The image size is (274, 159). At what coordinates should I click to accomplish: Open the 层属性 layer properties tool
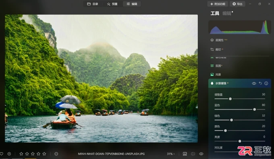(x=219, y=40)
